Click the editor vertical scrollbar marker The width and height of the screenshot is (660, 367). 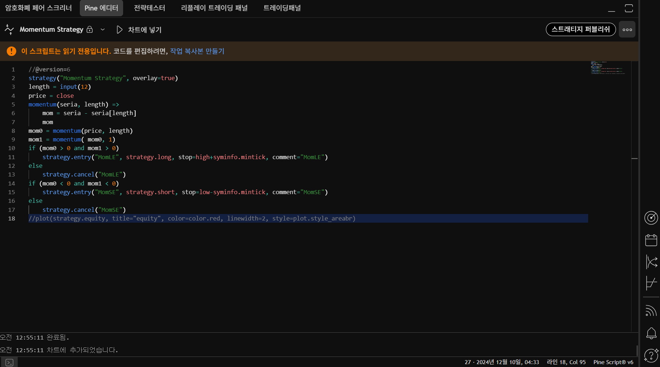pos(634,158)
